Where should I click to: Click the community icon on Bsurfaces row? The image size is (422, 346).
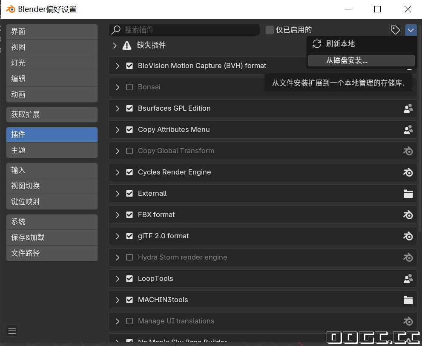408,109
